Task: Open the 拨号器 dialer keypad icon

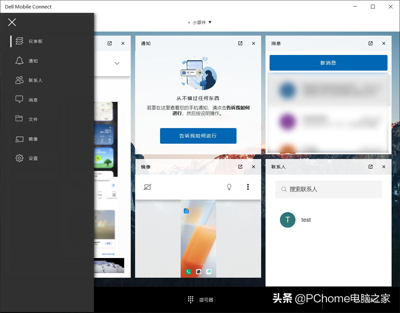Action: click(x=190, y=300)
